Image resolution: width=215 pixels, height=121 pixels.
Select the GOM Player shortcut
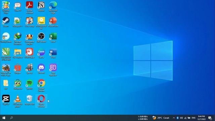coord(30,53)
